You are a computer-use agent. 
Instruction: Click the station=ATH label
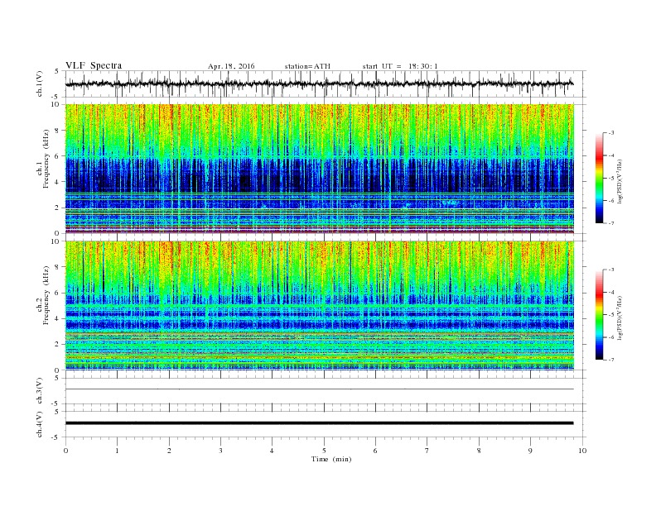[x=307, y=66]
